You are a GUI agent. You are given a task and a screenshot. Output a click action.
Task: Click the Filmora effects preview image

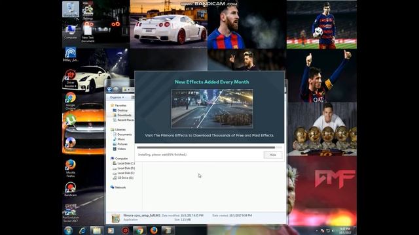coord(212,109)
